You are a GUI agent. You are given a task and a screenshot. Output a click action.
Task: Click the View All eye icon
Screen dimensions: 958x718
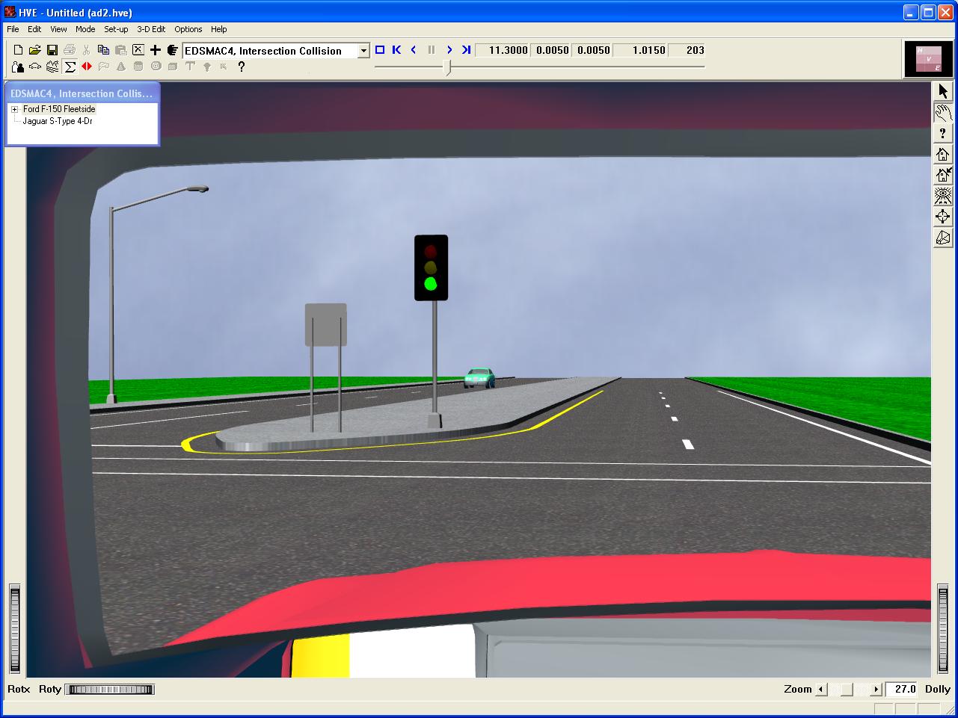(x=943, y=196)
